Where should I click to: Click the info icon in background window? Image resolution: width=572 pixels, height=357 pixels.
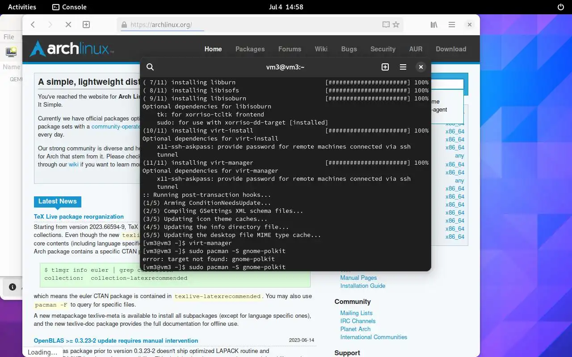point(13,287)
